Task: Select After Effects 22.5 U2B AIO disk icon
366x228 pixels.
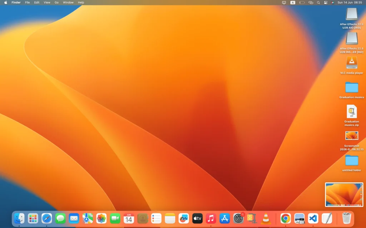Action: coord(352,14)
